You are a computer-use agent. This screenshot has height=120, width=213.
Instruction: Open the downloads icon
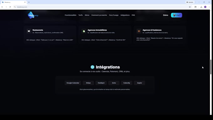pyautogui.click(x=201, y=7)
